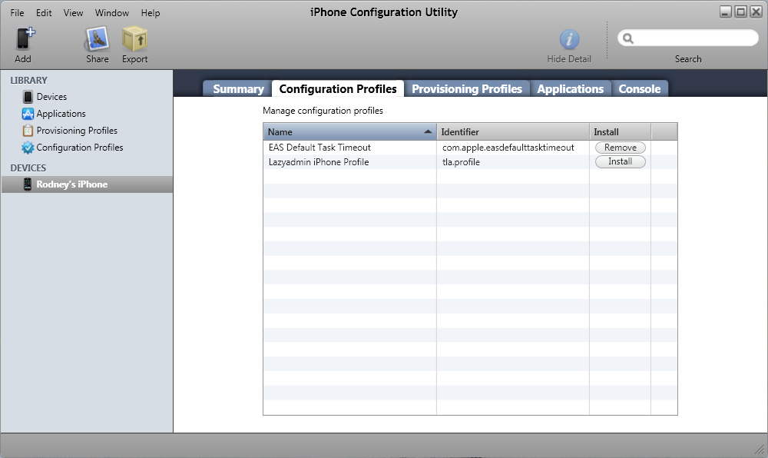Viewport: 768px width, 458px height.
Task: Select Applications in the Library sidebar
Action: point(61,114)
